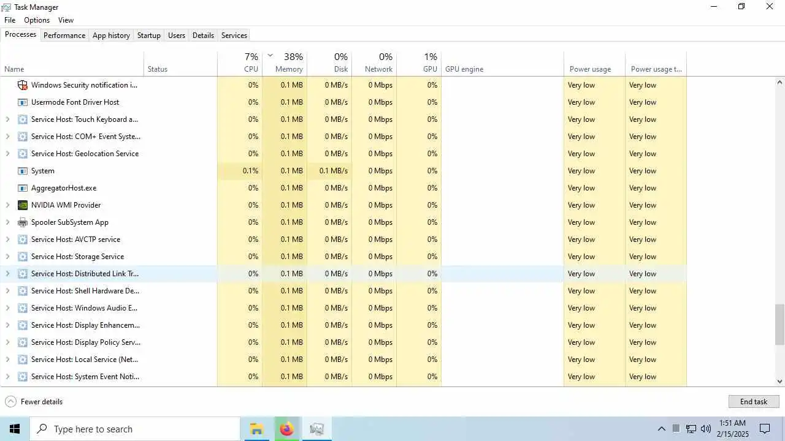Click the Spooler SubSystem App printer icon
The image size is (785, 441).
tap(23, 222)
